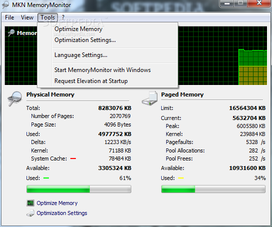Viewport: 272px width, 227px height.
Task: Click the icon beside Optimization Settings link
Action: coord(30,213)
